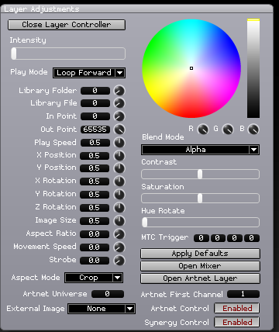This screenshot has width=279, height=332.
Task: Click the Contrast slider handle
Action: [x=200, y=175]
